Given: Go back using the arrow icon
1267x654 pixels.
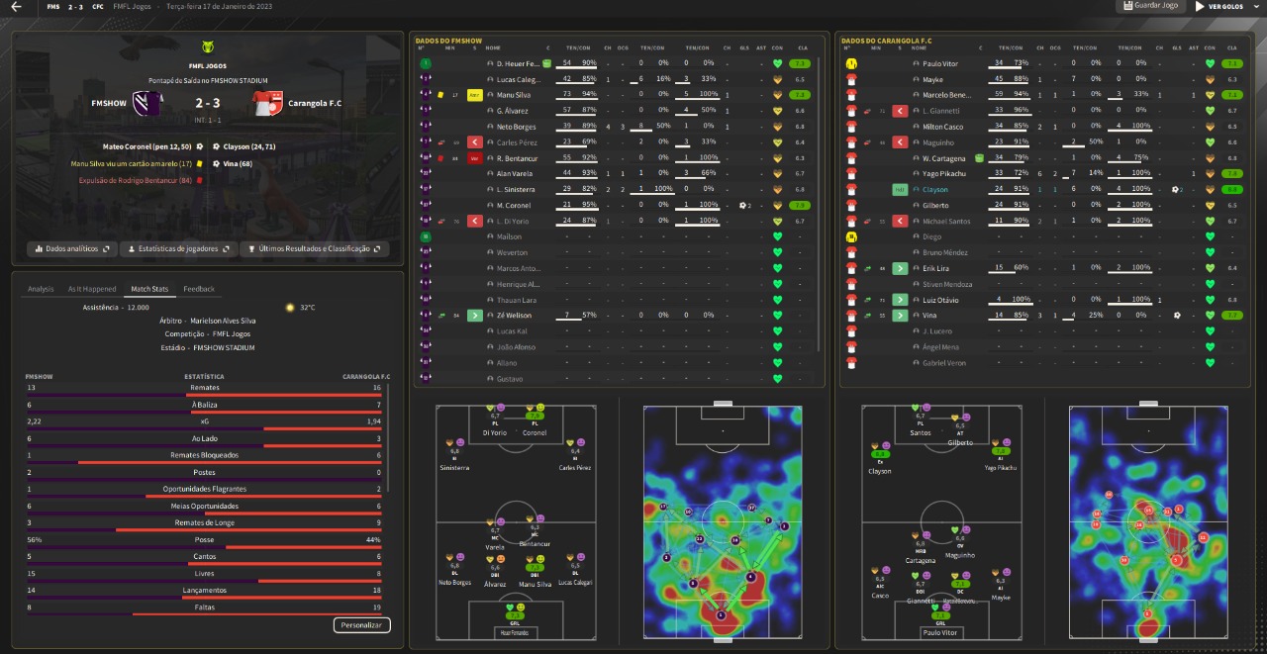Looking at the screenshot, I should (x=16, y=7).
